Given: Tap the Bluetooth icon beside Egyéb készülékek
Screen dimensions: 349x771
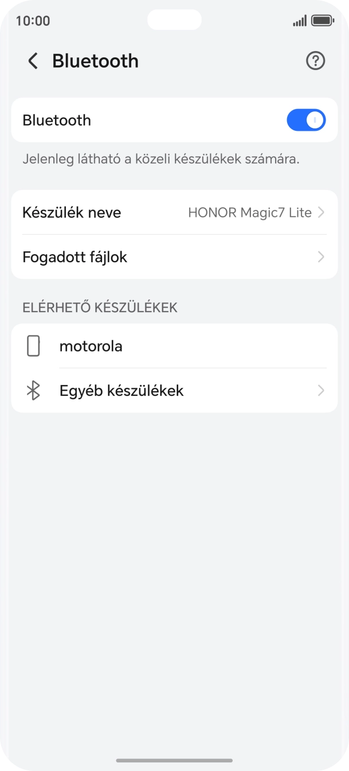Looking at the screenshot, I should (34, 391).
